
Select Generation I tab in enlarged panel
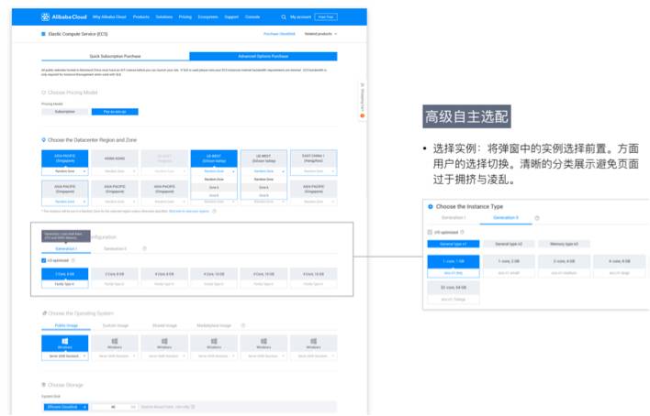454,218
